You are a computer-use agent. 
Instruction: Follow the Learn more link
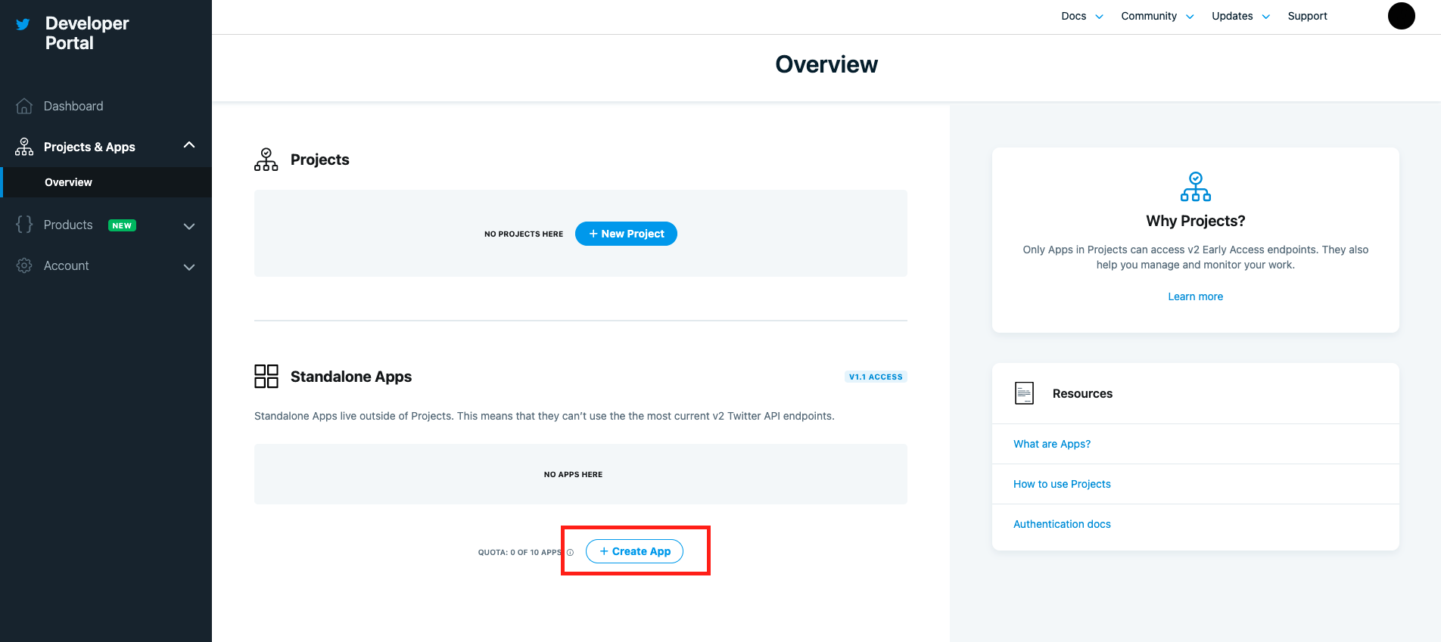point(1195,296)
